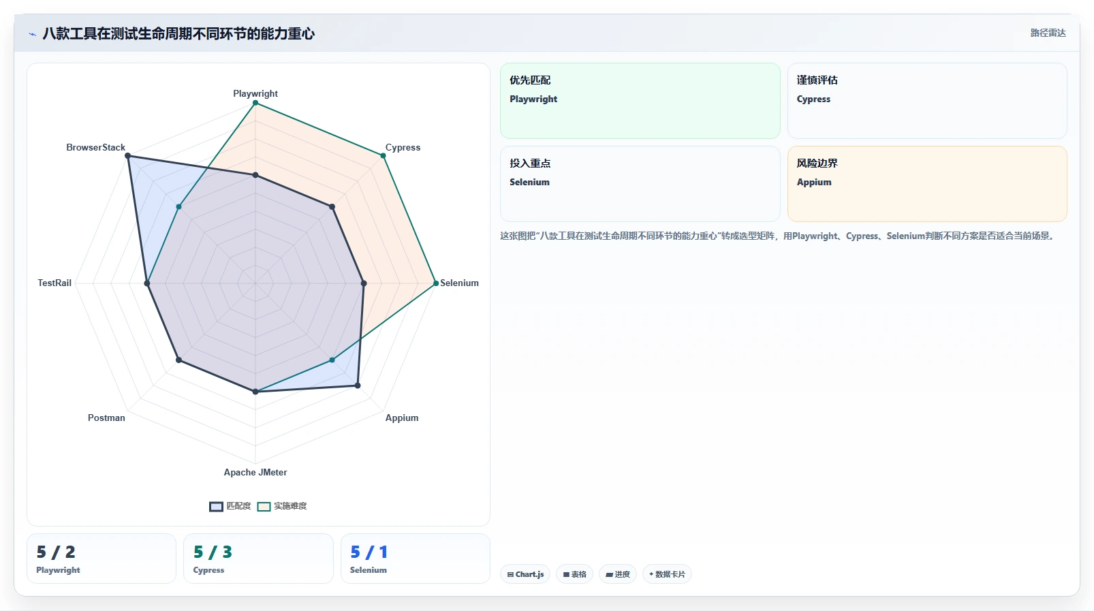Click the dark data point on Apache JMeter axis
1094x611 pixels.
255,392
